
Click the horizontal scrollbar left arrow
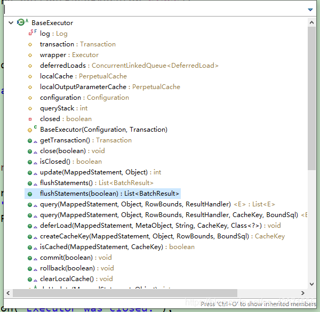coord(8,293)
